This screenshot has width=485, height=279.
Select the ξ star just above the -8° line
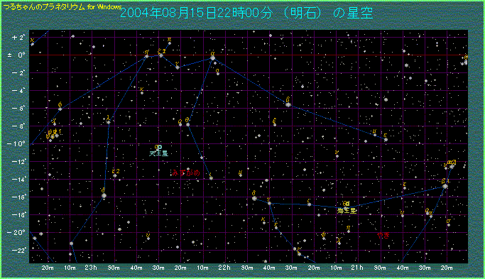(275, 125)
